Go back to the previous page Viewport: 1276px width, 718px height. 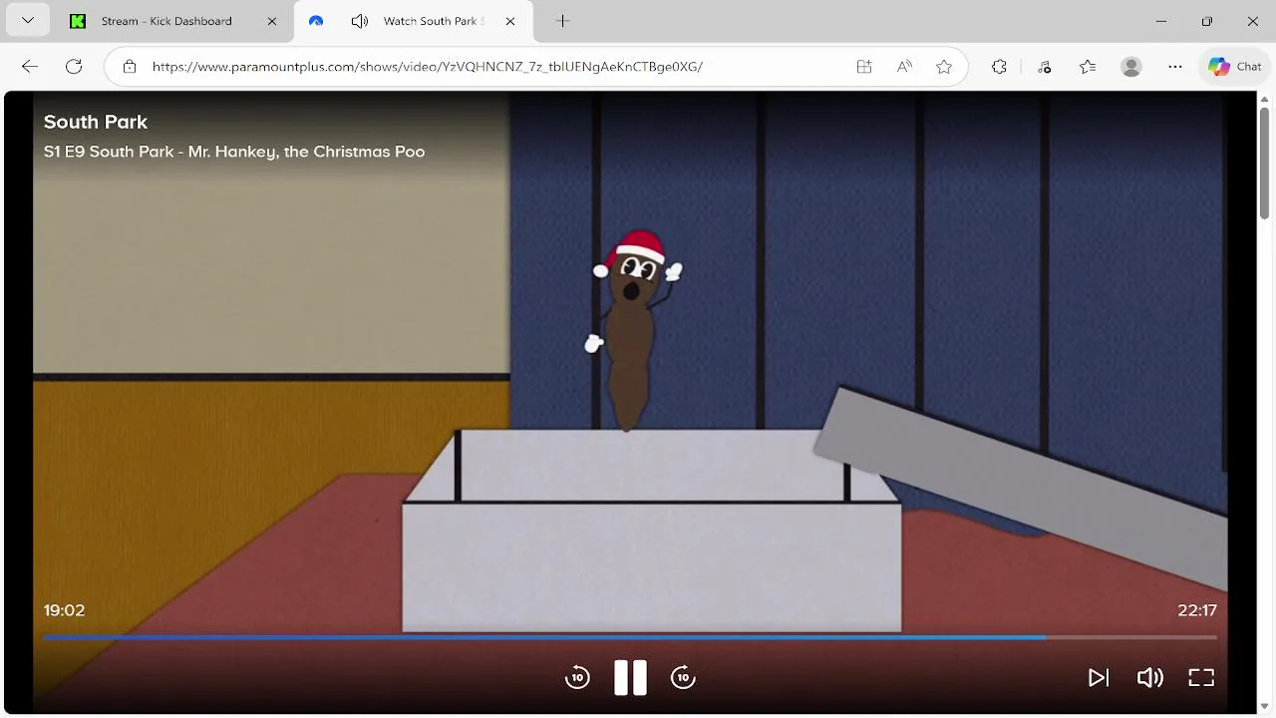coord(30,67)
